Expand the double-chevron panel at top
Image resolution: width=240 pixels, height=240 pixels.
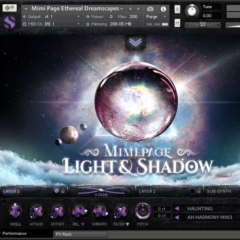click(135, 42)
